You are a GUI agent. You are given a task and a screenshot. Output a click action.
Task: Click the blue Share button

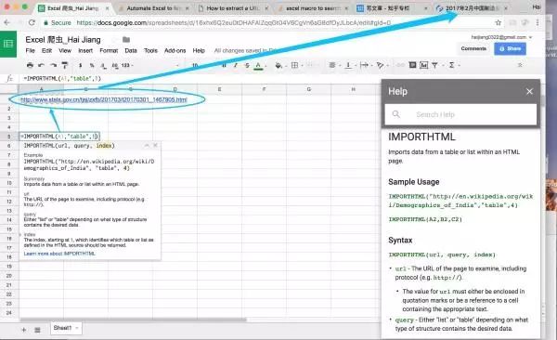[x=510, y=48]
